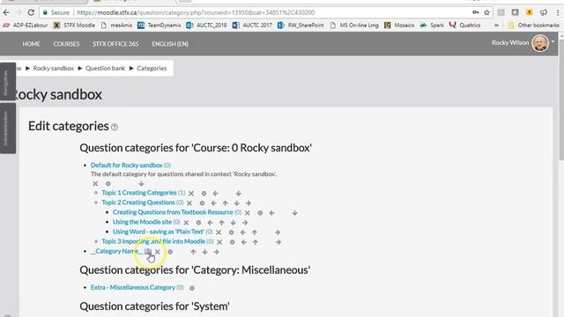The width and height of the screenshot is (564, 317).
Task: Edit 'Topic 1 Creating Categories' via gear icon
Action: tap(204, 194)
